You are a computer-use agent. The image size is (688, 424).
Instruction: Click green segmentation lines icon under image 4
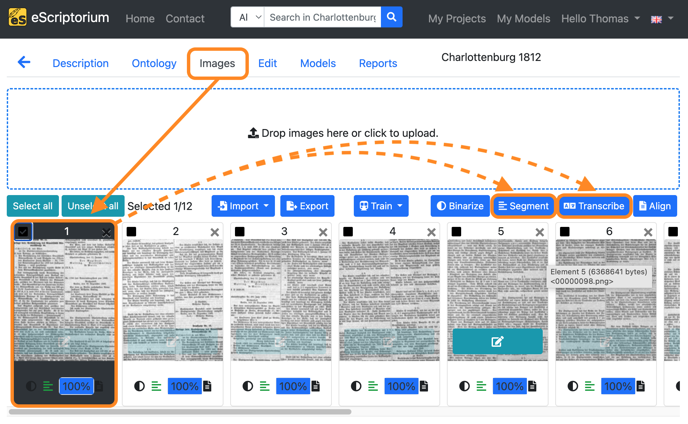[x=373, y=386]
